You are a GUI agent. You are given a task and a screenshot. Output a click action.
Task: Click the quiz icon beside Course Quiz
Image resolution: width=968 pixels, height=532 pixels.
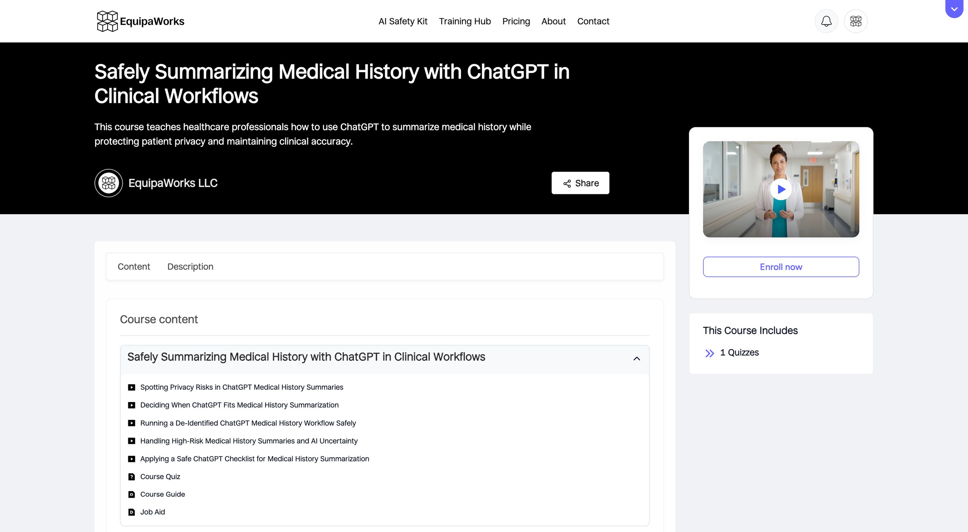[131, 477]
